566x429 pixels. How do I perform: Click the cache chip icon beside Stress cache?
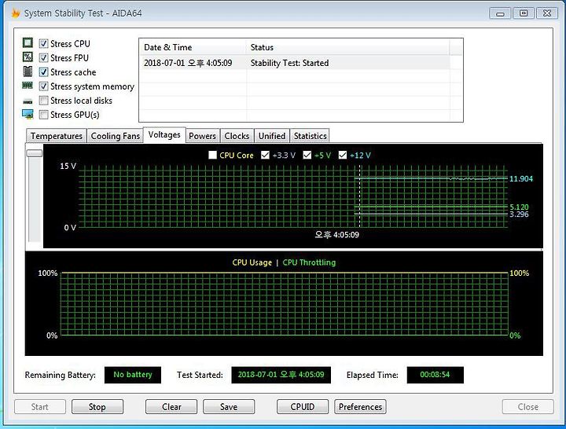[x=28, y=71]
